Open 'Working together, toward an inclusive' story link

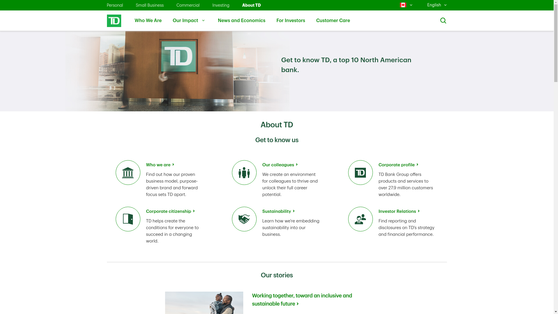(302, 300)
